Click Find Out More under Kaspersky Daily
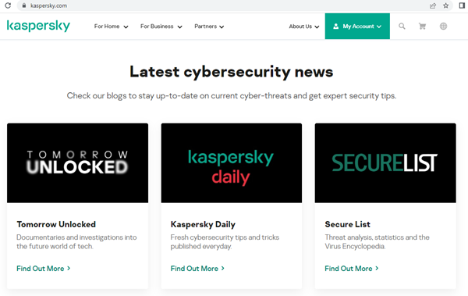 [197, 269]
